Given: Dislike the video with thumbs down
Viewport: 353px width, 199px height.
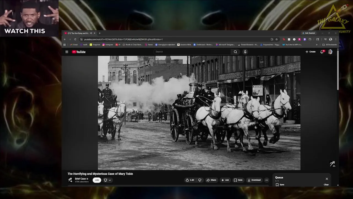Looking at the screenshot, I should click(x=200, y=180).
